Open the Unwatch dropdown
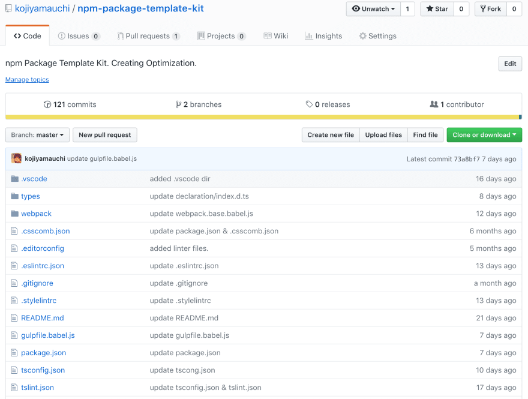The image size is (528, 399). coord(373,9)
